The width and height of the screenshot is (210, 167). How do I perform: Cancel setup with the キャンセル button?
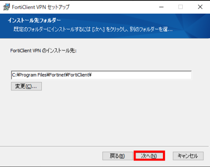click(x=188, y=156)
